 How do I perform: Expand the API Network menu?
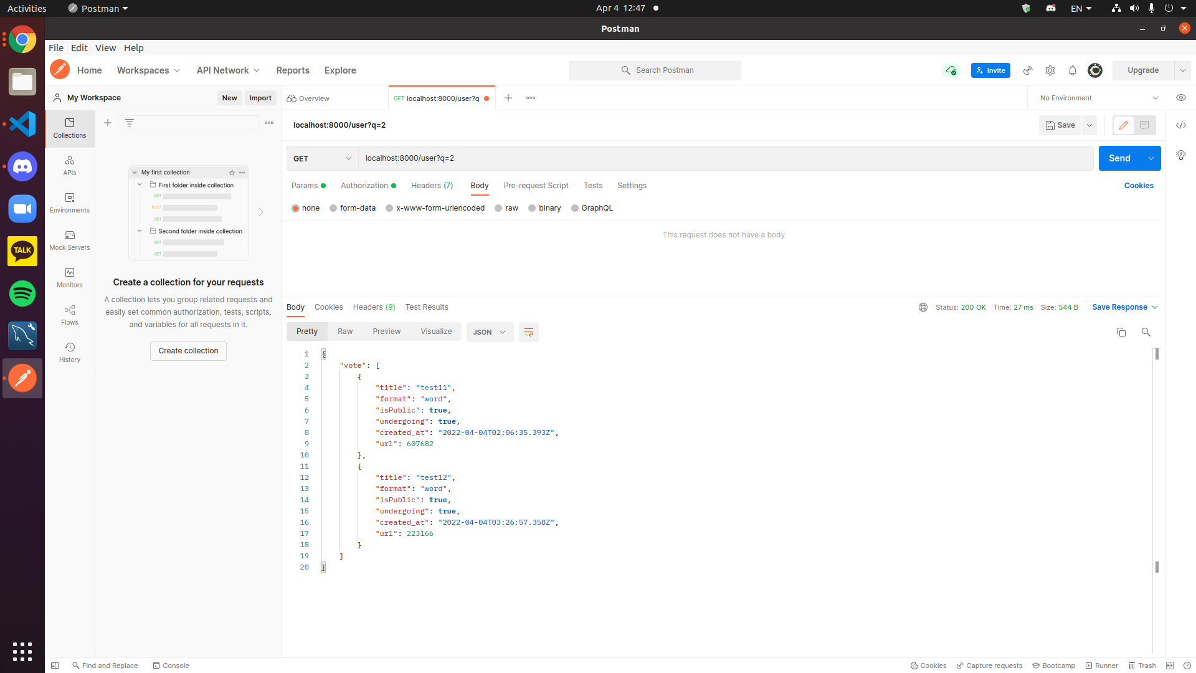click(x=228, y=70)
